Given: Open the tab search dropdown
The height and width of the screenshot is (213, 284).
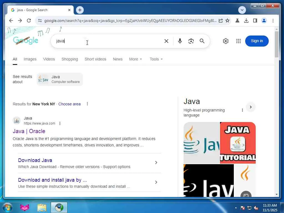Looking at the screenshot, I should click(242, 10).
